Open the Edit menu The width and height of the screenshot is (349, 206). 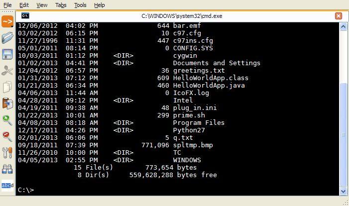[x=24, y=5]
